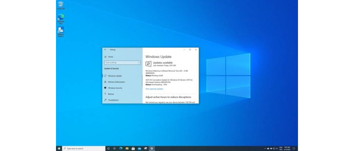Launch Edge from the taskbar
Image resolution: width=354 pixels, height=151 pixels.
click(121, 149)
